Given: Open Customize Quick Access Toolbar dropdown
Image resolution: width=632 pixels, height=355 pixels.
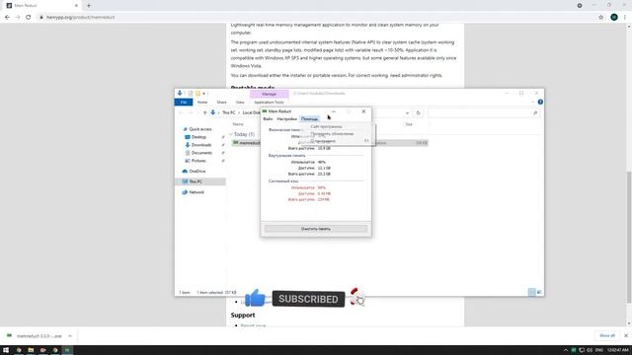Looking at the screenshot, I should [x=204, y=94].
